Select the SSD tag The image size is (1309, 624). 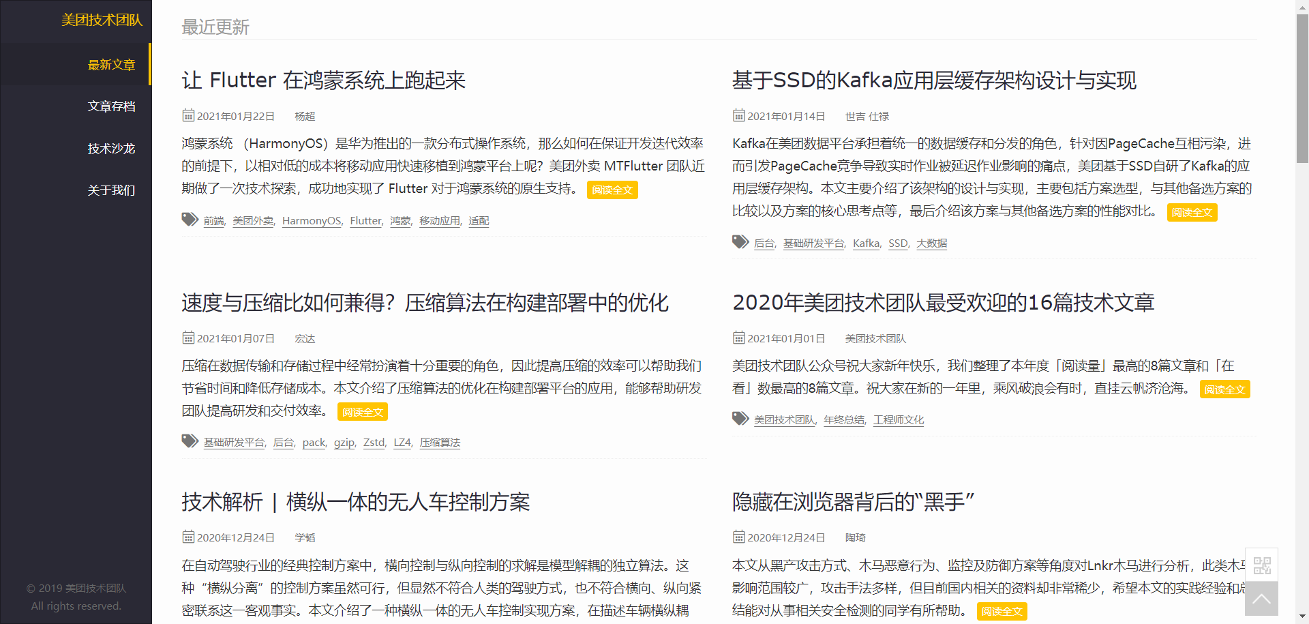898,243
